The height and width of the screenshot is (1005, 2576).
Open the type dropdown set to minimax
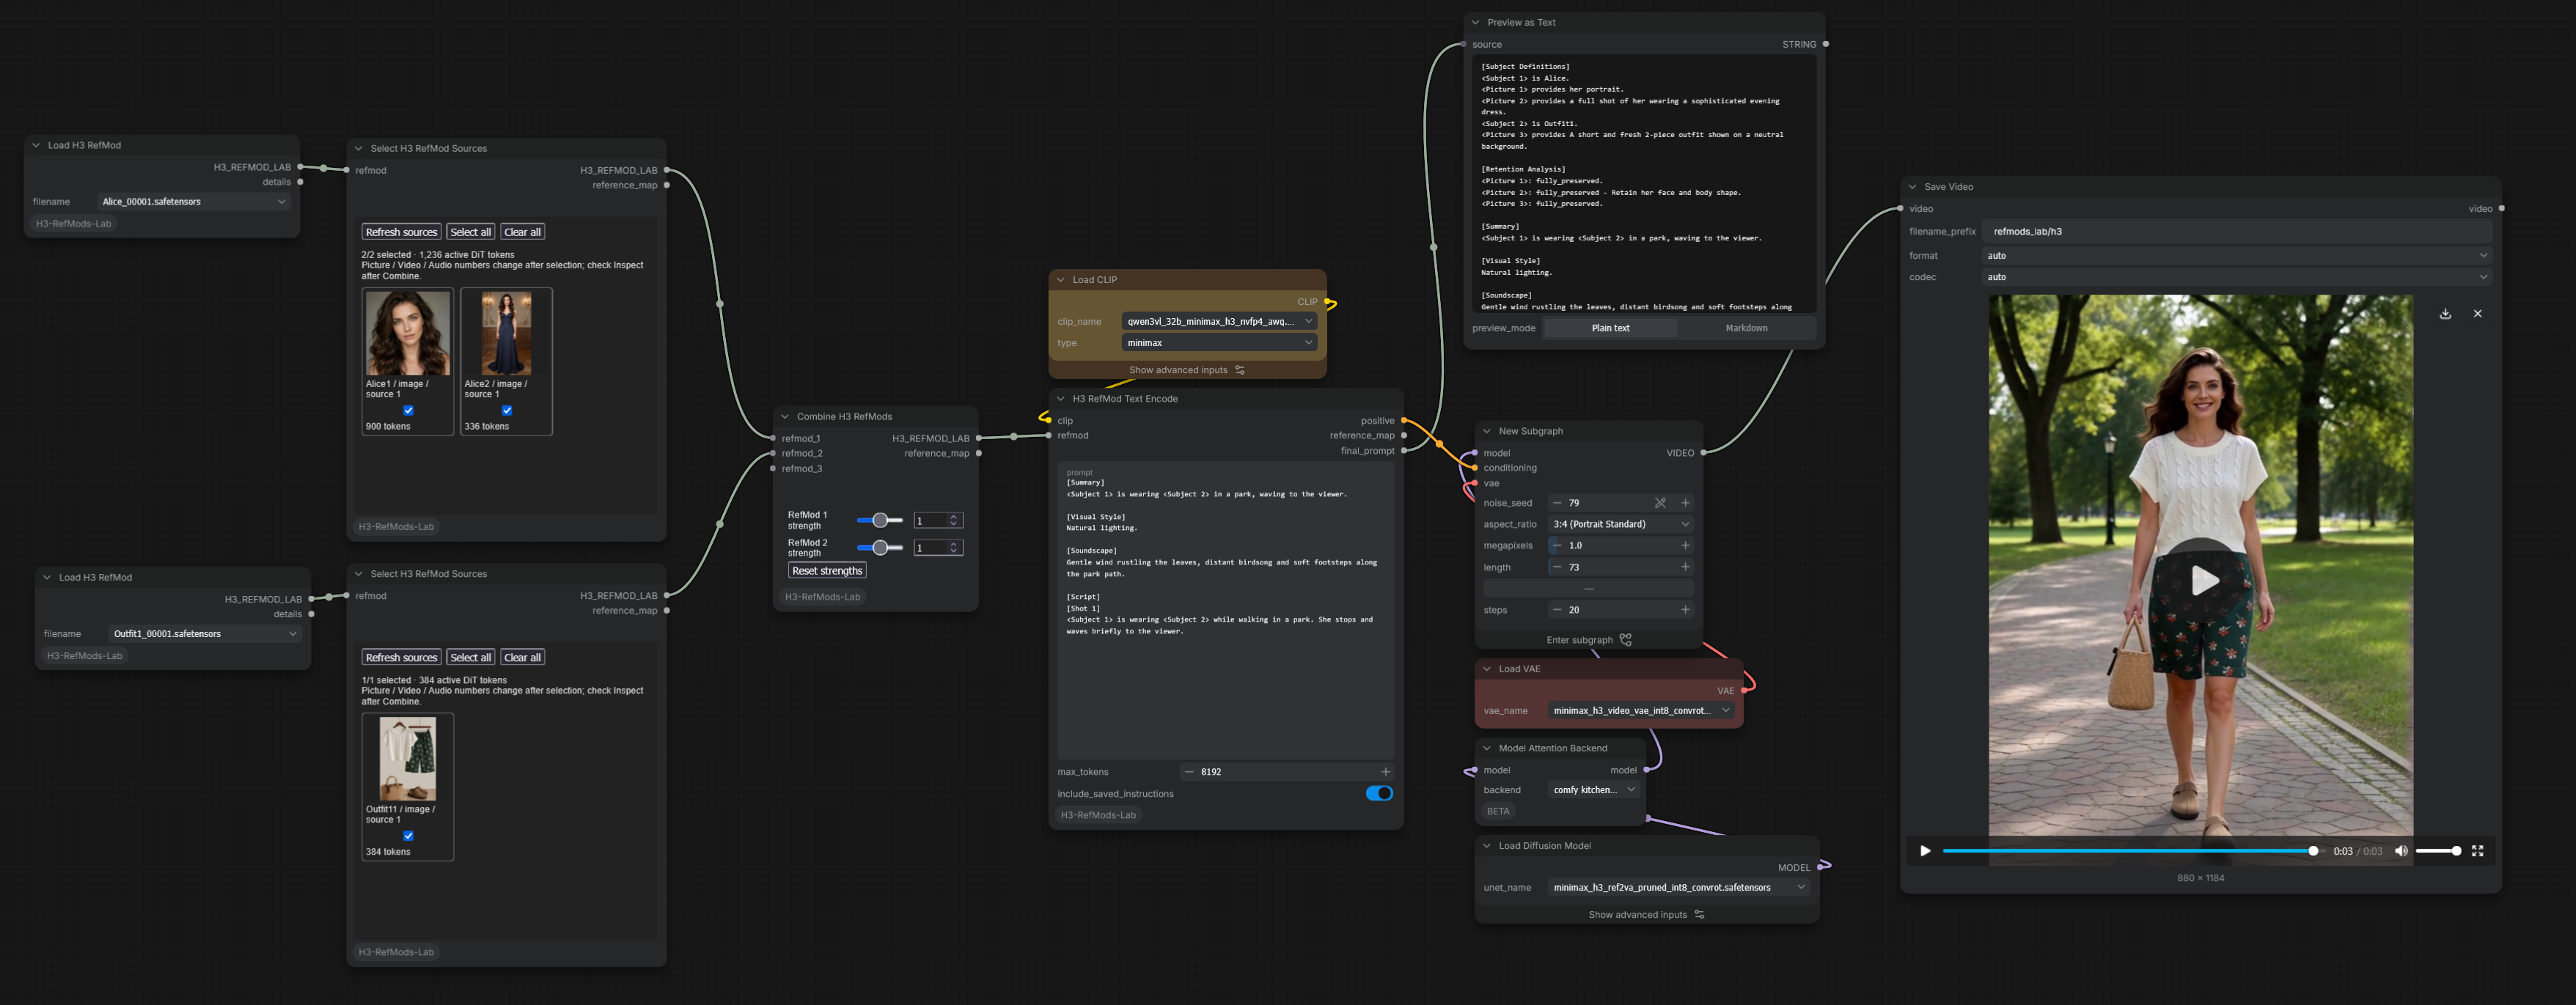(x=1219, y=343)
